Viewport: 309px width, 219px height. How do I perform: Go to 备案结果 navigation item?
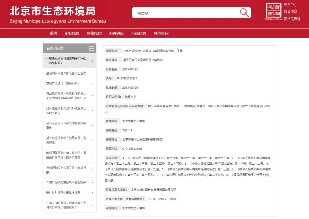(94, 33)
